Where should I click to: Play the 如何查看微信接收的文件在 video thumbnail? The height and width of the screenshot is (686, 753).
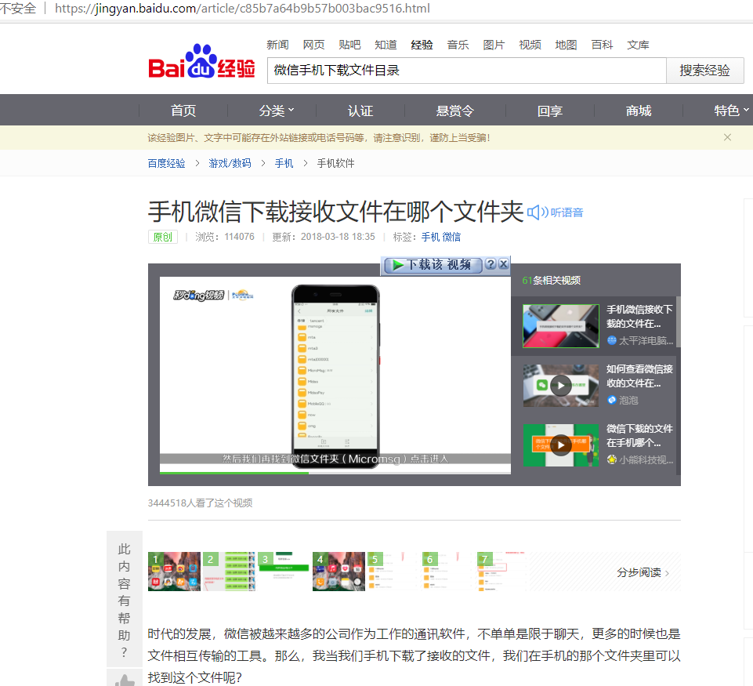[560, 385]
